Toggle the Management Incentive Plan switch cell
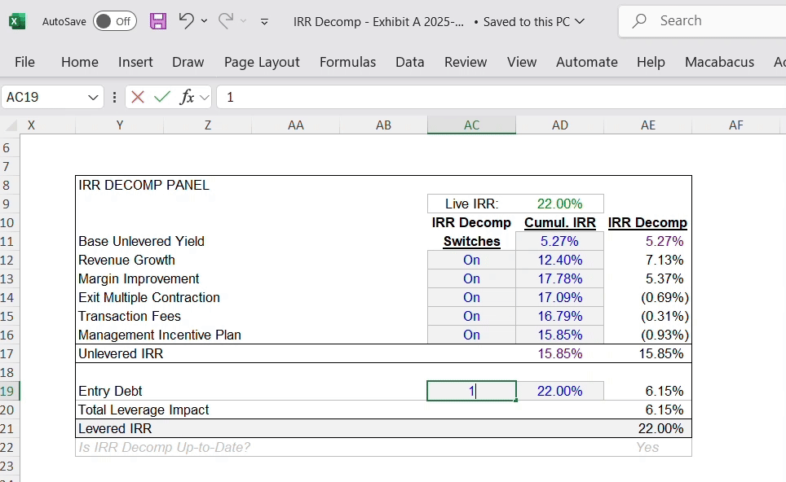 [x=471, y=335]
